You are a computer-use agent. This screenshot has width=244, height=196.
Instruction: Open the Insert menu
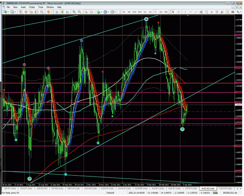pyautogui.click(x=23, y=7)
